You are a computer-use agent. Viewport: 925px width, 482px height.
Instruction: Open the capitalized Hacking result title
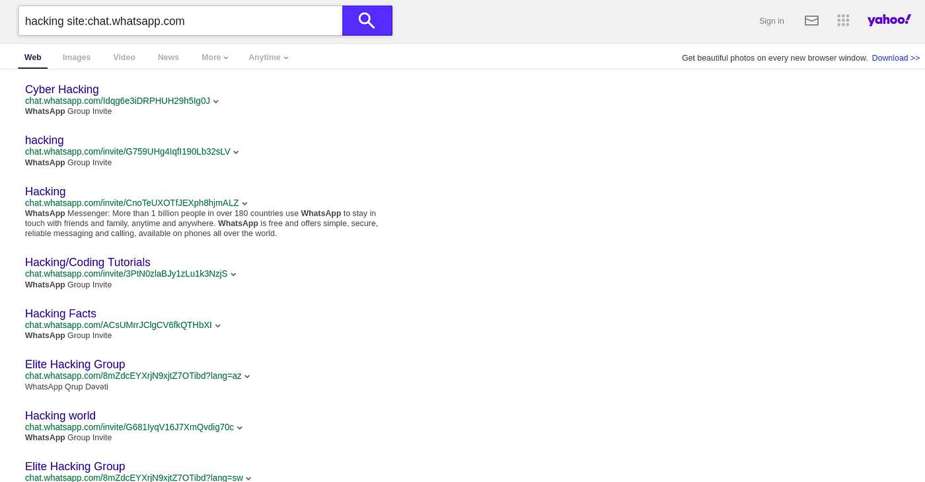pyautogui.click(x=46, y=191)
